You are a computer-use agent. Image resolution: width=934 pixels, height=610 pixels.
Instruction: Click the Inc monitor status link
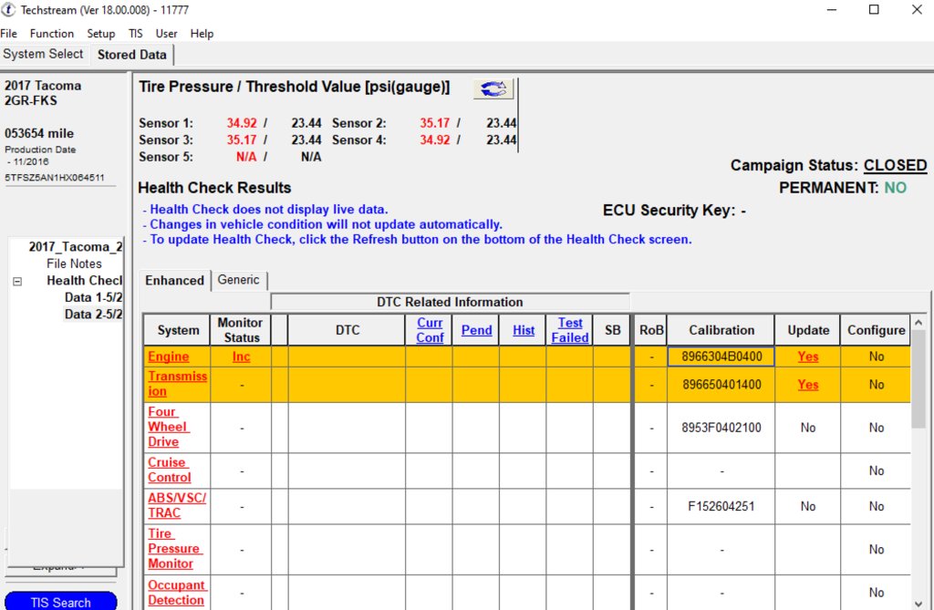(241, 357)
